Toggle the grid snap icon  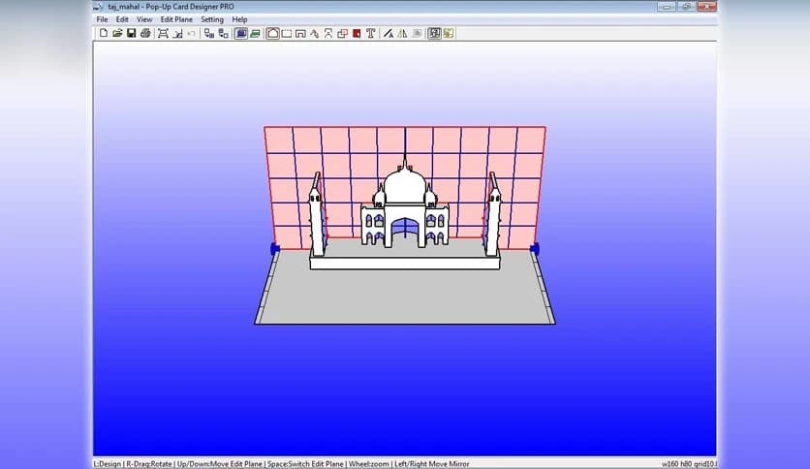(434, 34)
